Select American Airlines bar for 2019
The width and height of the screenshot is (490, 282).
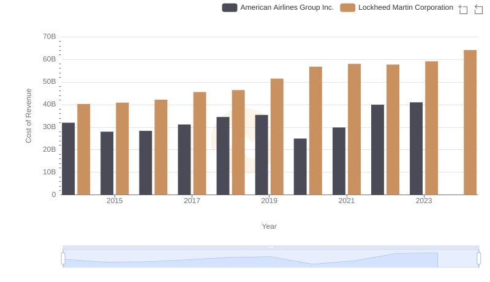tap(262, 155)
